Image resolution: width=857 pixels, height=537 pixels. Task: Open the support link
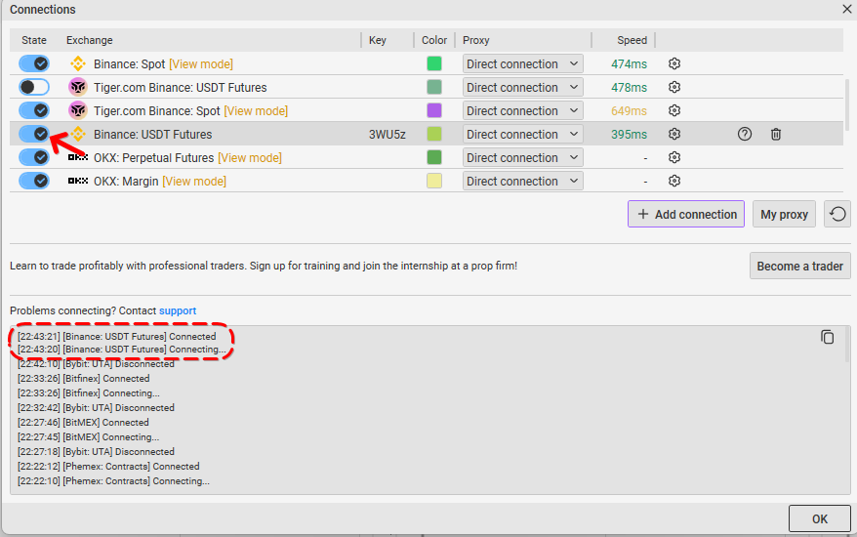tap(178, 310)
